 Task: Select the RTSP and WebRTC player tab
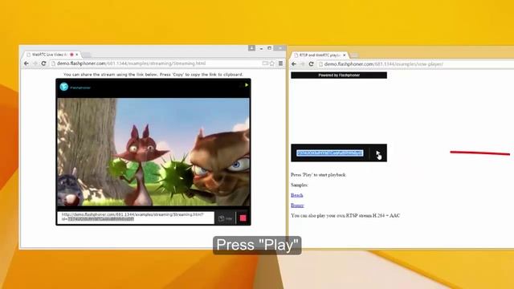pyautogui.click(x=320, y=55)
